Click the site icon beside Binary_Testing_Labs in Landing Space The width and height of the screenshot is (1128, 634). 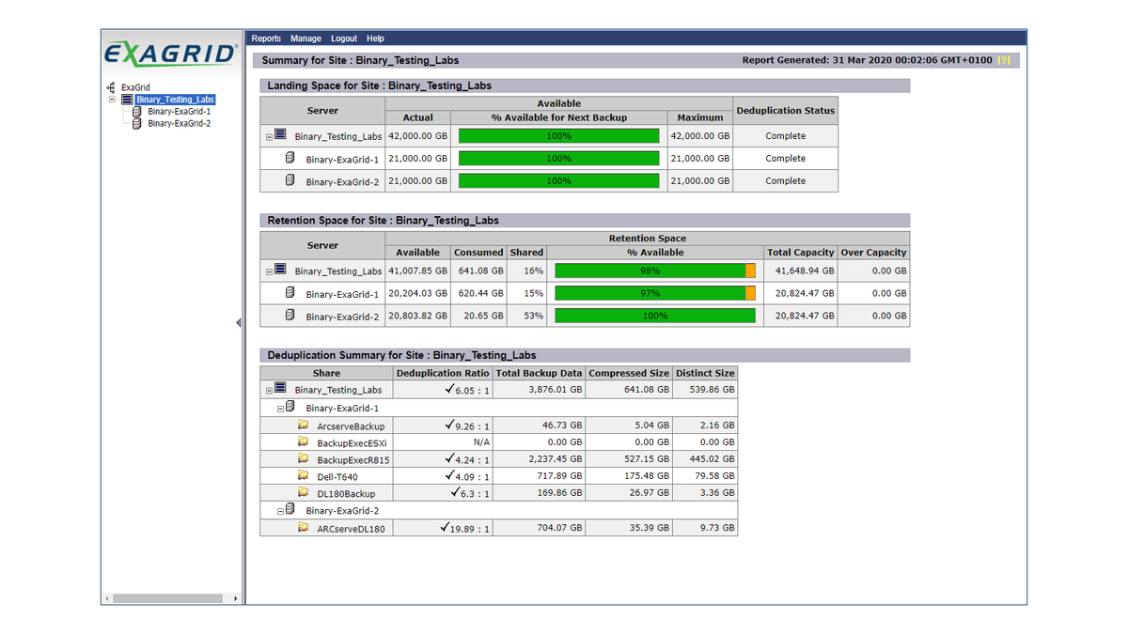(x=278, y=134)
